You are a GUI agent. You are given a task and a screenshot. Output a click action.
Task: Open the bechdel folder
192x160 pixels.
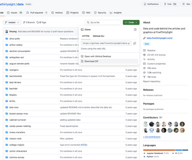click(13, 88)
